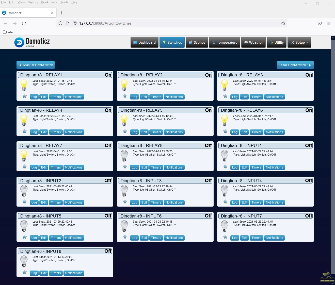Expand the Setup dropdown menu
The height and width of the screenshot is (285, 335).
(299, 42)
